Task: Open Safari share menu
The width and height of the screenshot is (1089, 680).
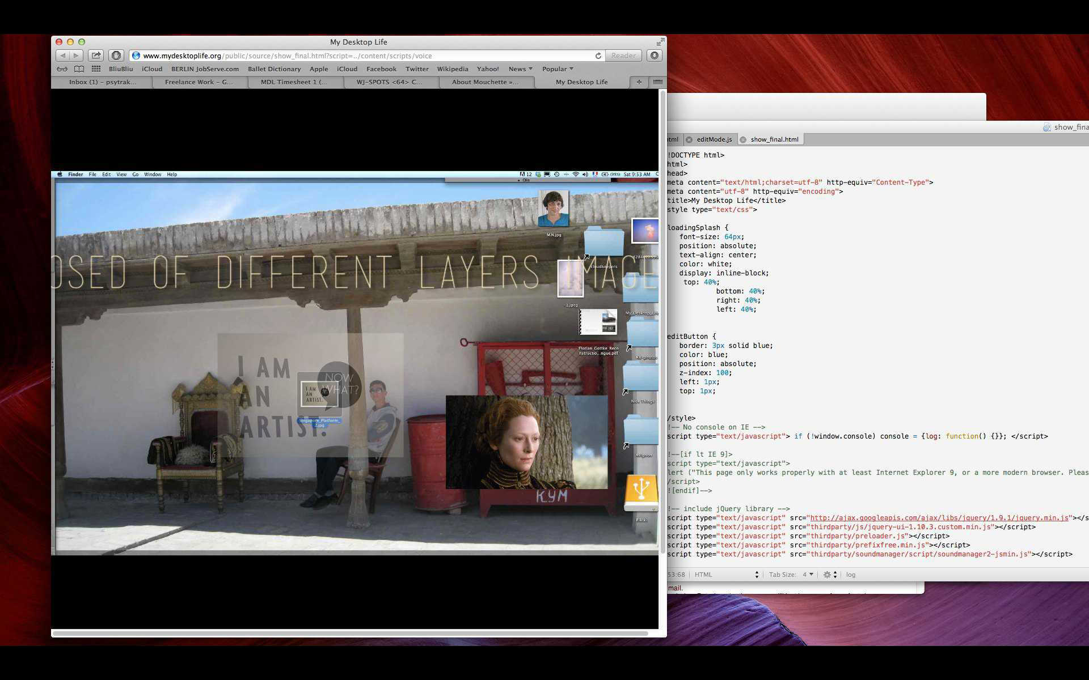Action: click(96, 56)
